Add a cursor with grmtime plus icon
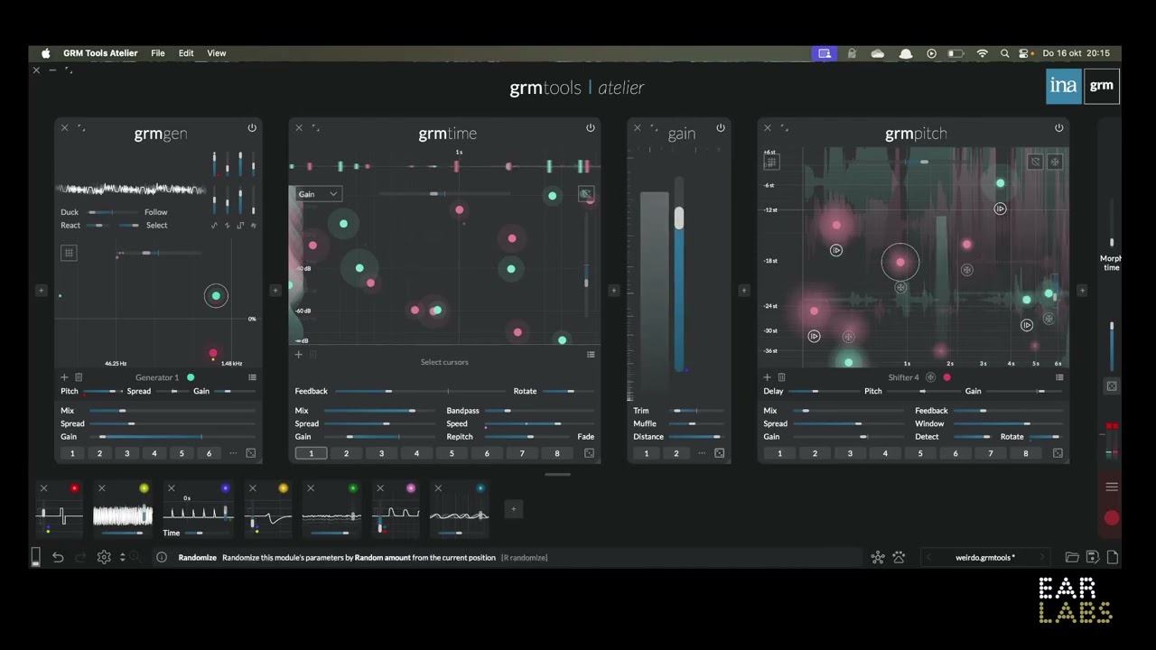The height and width of the screenshot is (650, 1156). coord(299,355)
